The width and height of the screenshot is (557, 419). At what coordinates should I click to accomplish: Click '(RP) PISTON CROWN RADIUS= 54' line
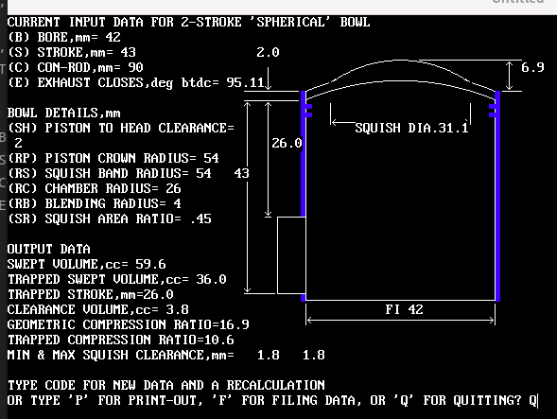[x=113, y=158]
